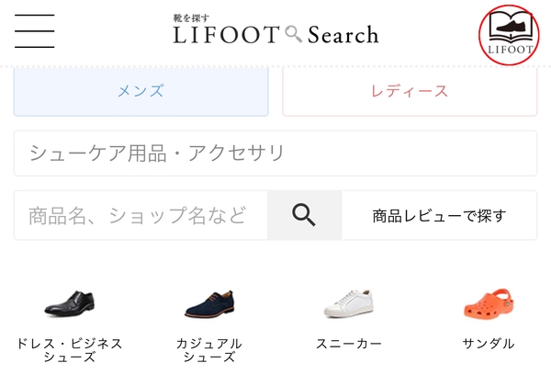Click the Search word in header
Viewport: 551px width, 386px height.
click(343, 35)
